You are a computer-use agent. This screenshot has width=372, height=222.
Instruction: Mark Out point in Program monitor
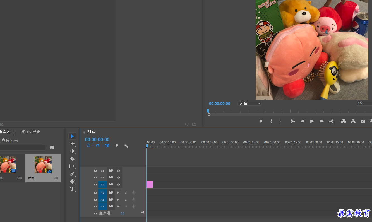(x=280, y=121)
